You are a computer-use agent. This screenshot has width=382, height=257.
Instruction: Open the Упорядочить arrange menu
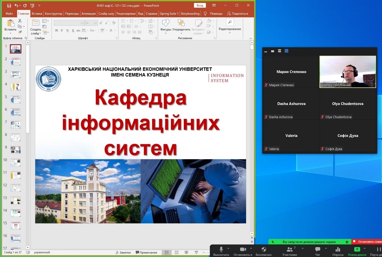(x=181, y=26)
